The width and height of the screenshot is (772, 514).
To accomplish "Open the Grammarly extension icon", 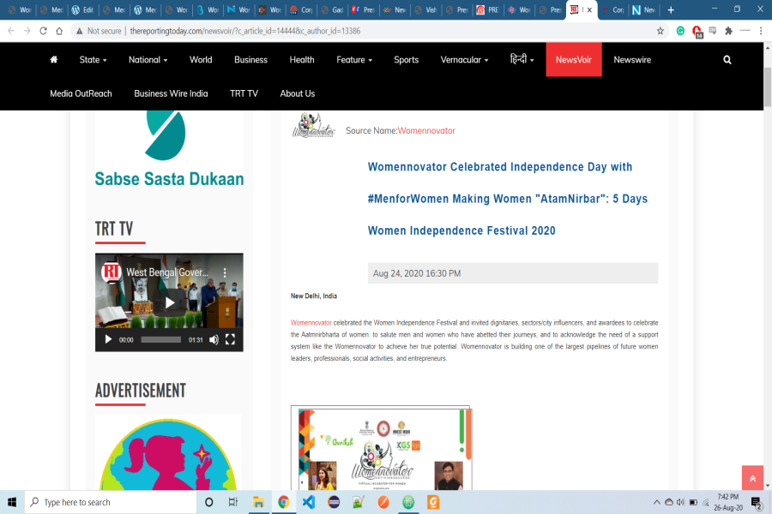I will click(x=680, y=31).
